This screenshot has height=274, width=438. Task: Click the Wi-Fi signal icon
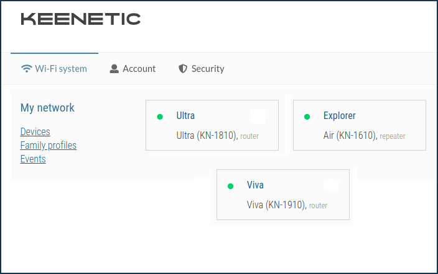(26, 69)
